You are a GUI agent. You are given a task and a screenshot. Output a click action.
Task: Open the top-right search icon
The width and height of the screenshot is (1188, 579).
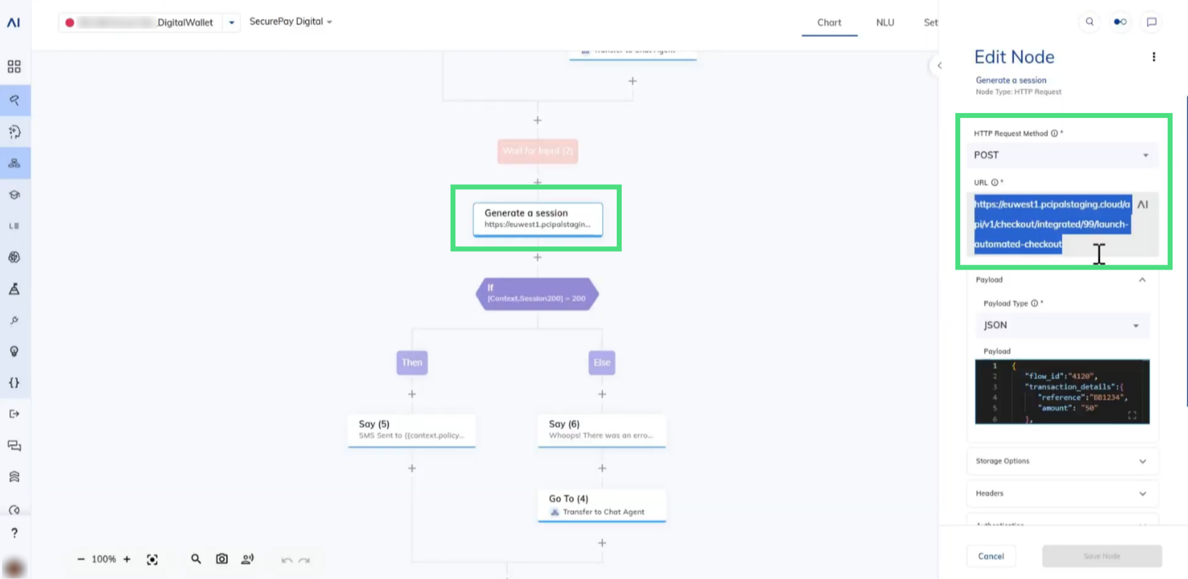1089,22
